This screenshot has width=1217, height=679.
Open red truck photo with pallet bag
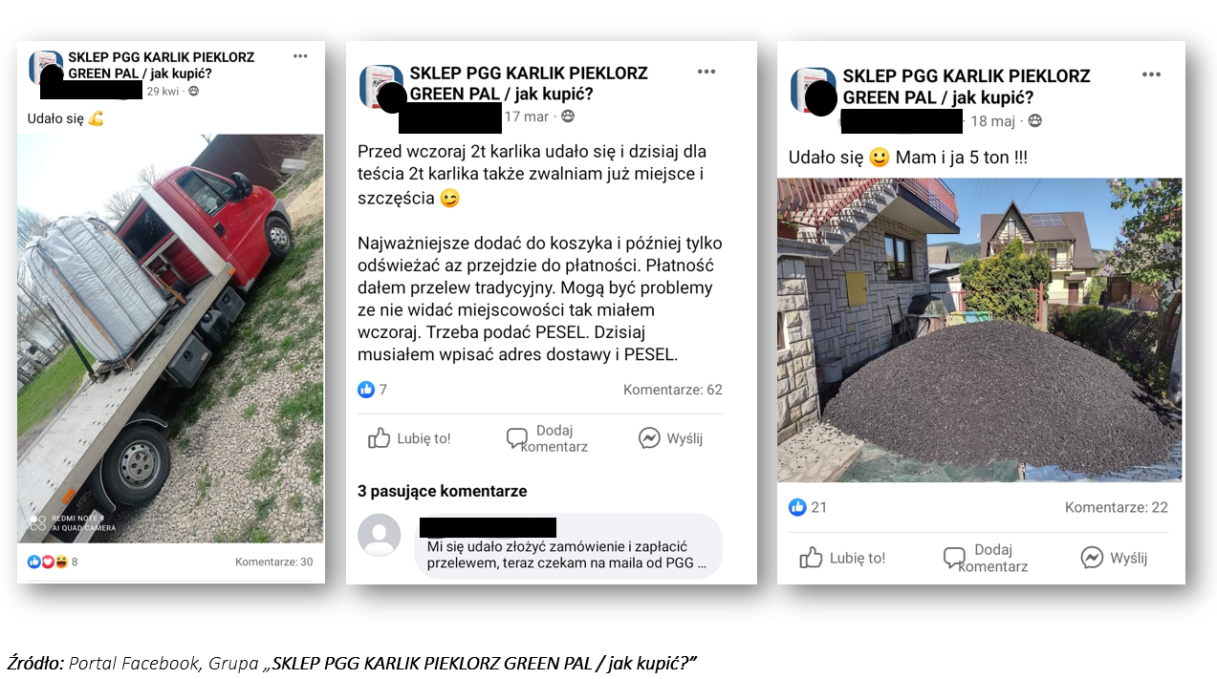click(170, 338)
